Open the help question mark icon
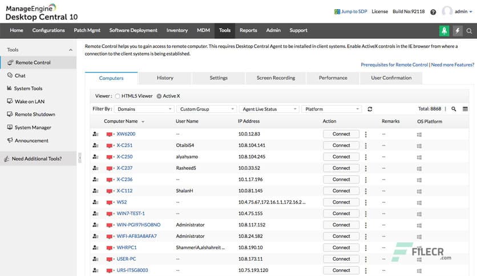Image resolution: width=477 pixels, height=276 pixels. 433,12
